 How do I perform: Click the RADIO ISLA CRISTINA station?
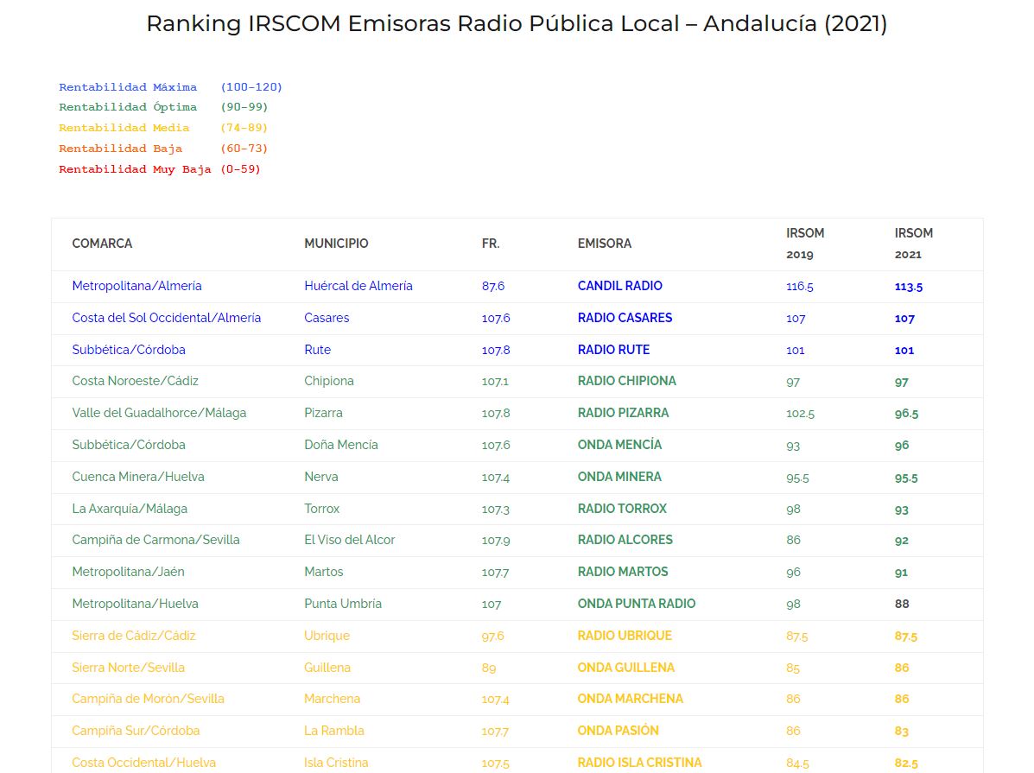point(639,763)
